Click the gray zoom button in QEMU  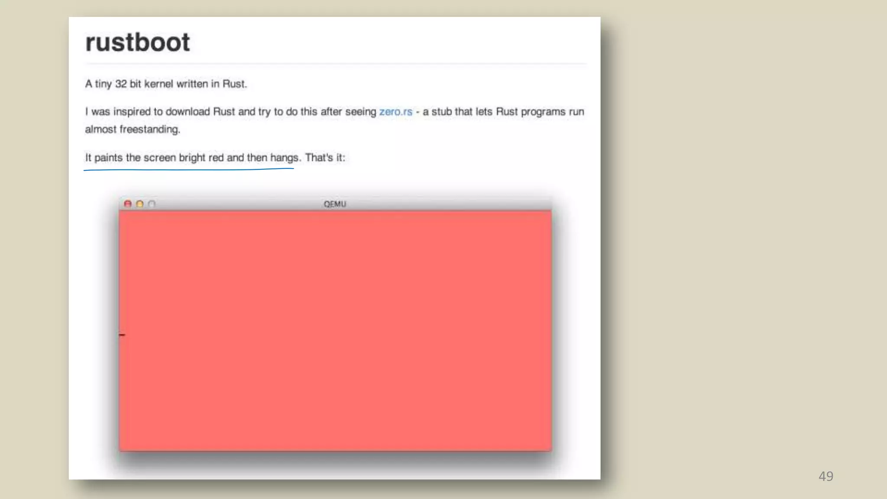[152, 204]
